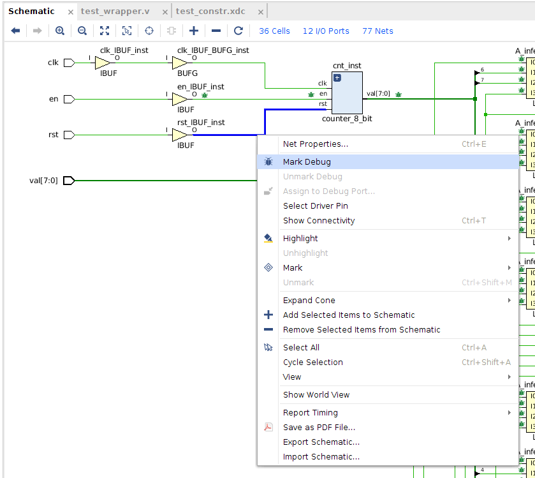Expand the cnt_inst cell with its plus box
535x478 pixels.
pyautogui.click(x=337, y=78)
